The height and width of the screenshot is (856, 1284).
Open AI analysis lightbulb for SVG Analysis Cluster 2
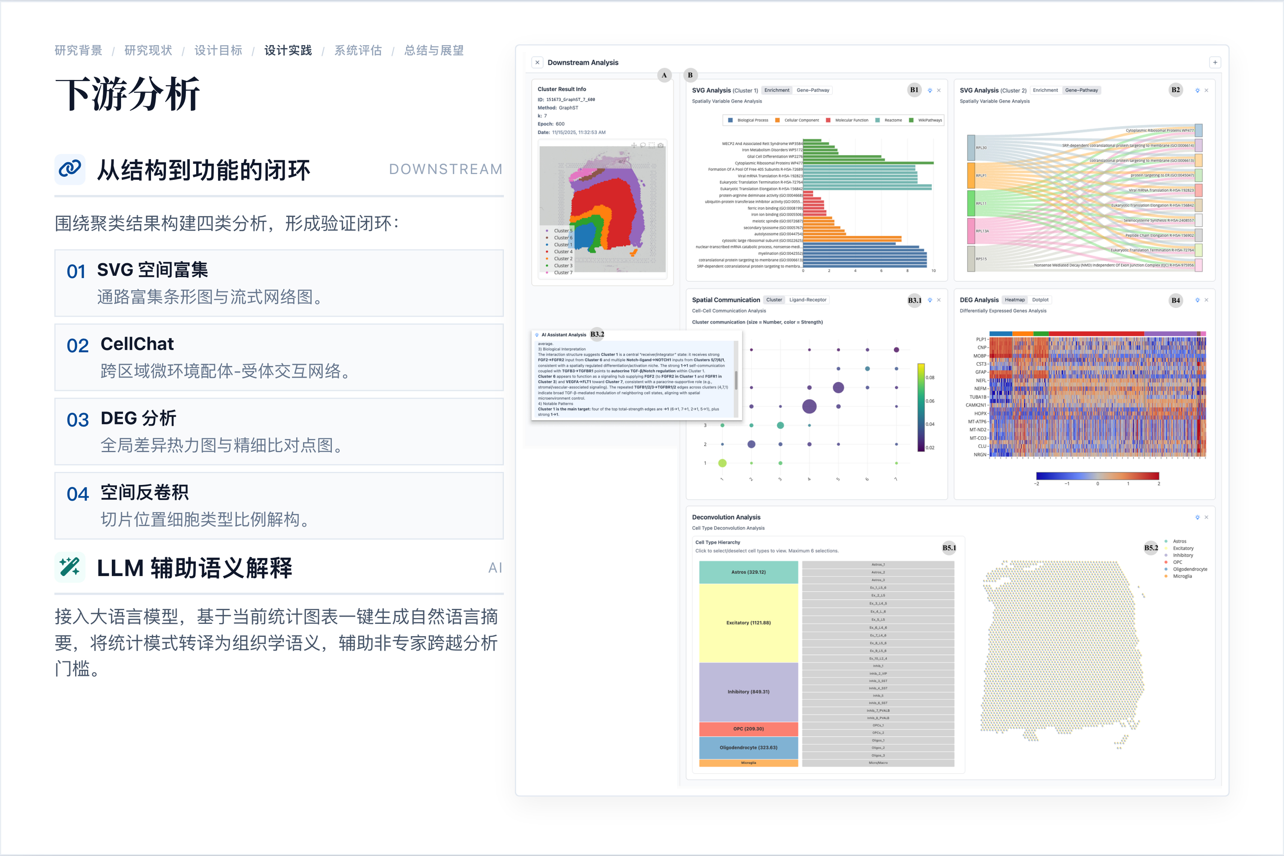point(1197,90)
